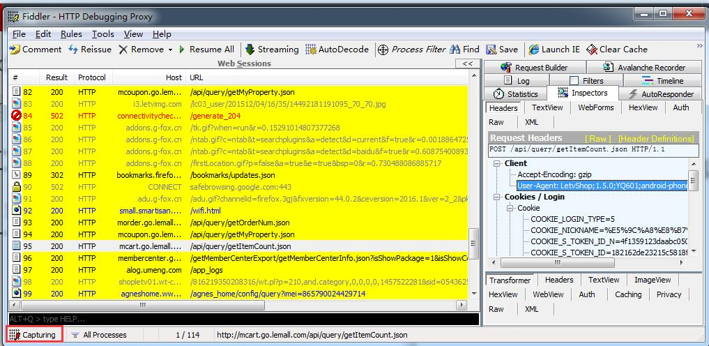Select the request WebForms tab

pos(596,107)
